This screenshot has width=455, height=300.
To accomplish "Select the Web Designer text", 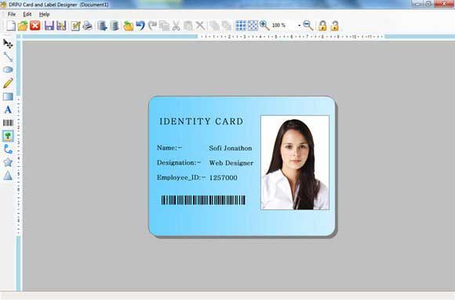I will pyautogui.click(x=231, y=163).
